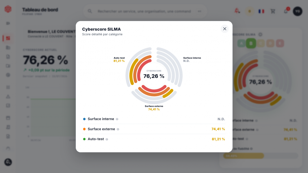Click the red logo in sidebar
Image resolution: width=308 pixels, height=173 pixels.
8,9
